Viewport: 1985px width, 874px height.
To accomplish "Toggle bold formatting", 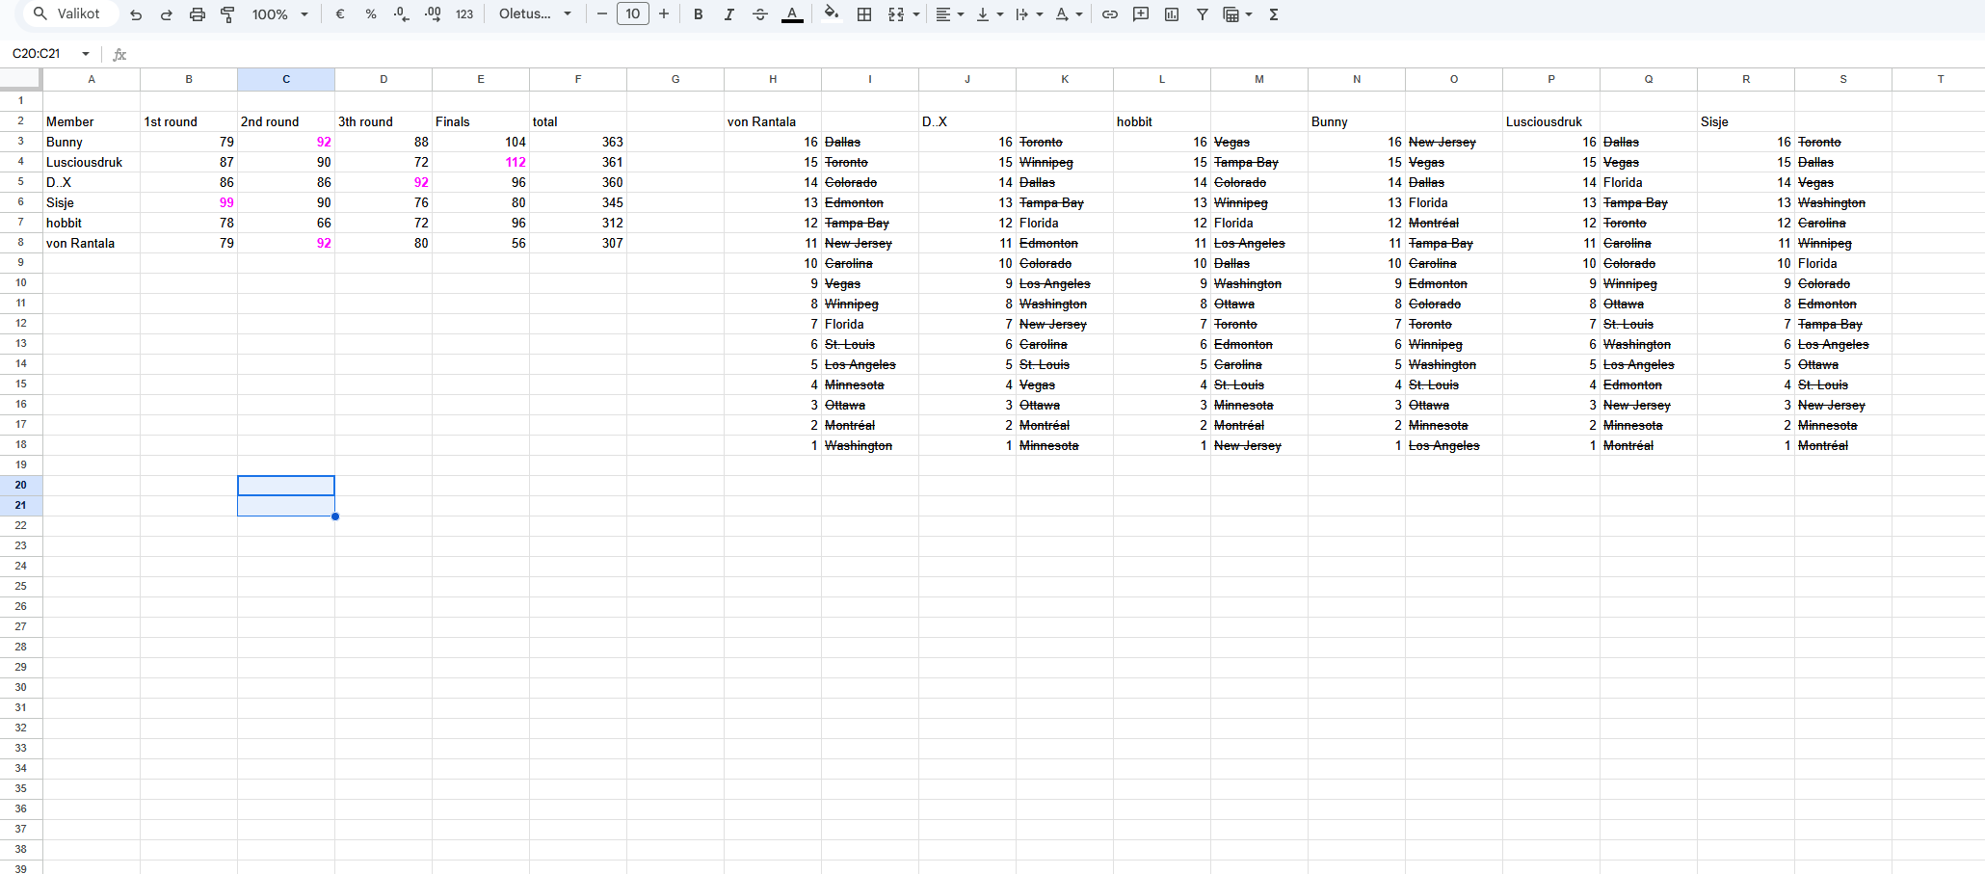I will [699, 14].
